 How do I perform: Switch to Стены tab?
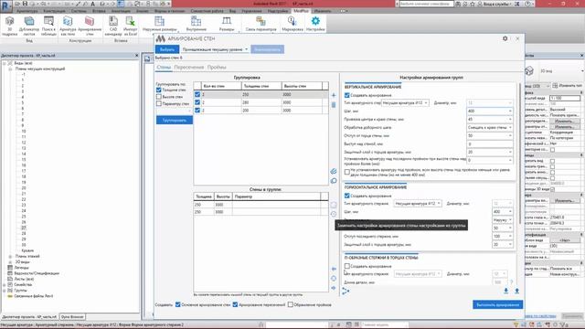click(164, 67)
